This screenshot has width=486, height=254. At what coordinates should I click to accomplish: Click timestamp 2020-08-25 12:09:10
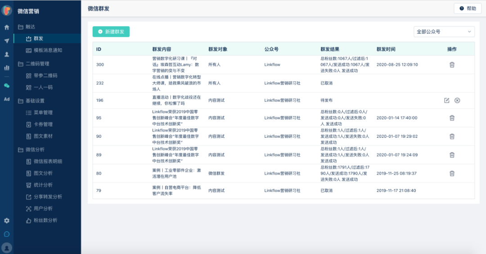[x=397, y=65]
